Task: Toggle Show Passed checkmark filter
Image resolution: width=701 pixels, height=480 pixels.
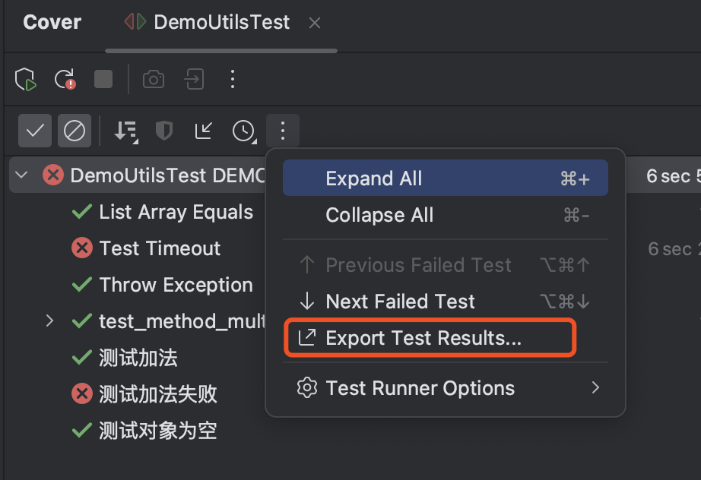Action: (35, 131)
